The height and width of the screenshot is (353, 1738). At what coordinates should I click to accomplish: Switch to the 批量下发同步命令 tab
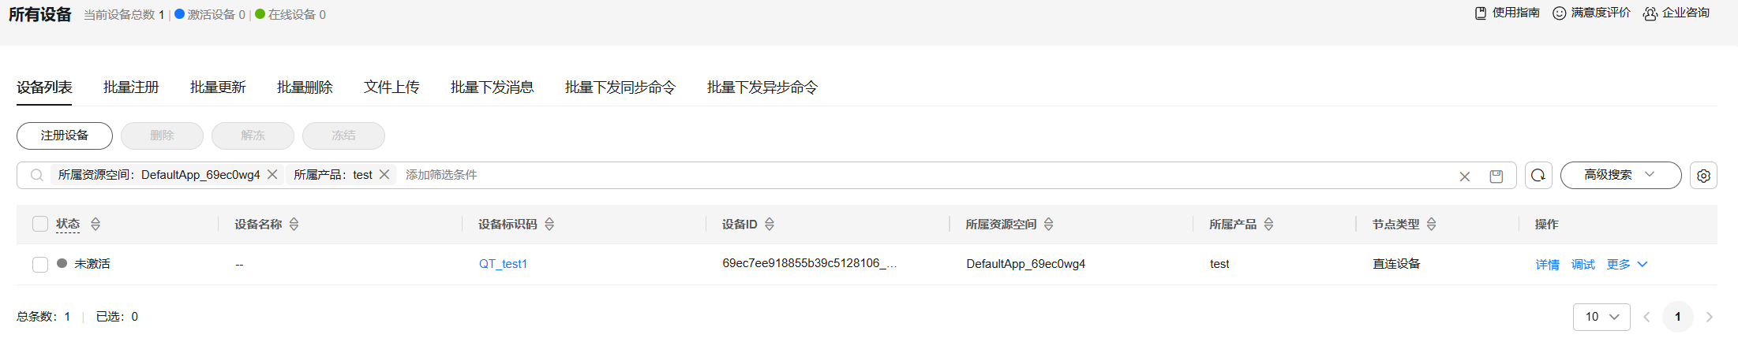tap(620, 87)
